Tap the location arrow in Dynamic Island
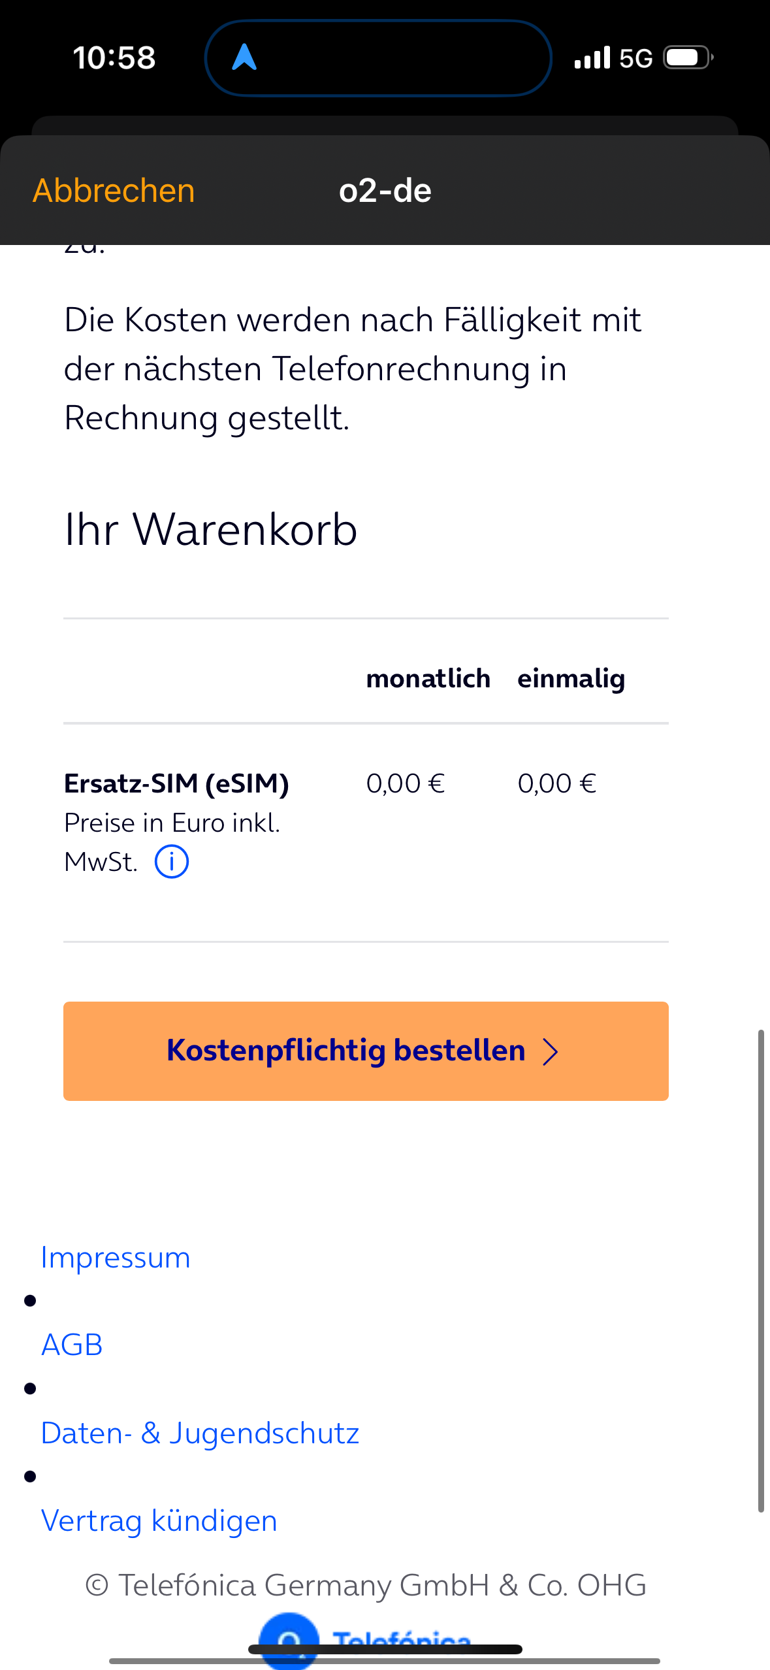This screenshot has height=1670, width=770. click(244, 57)
